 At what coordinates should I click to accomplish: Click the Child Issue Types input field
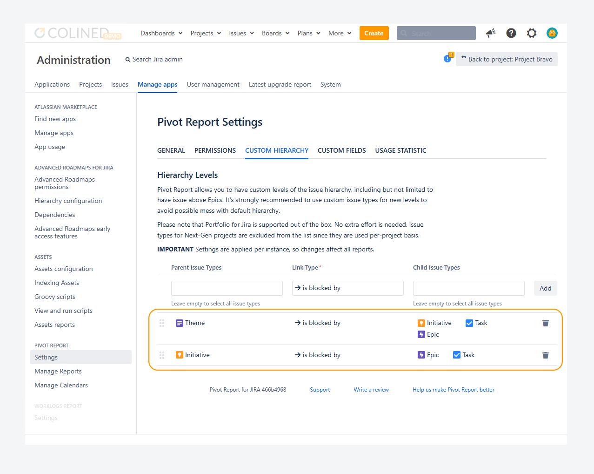(469, 288)
